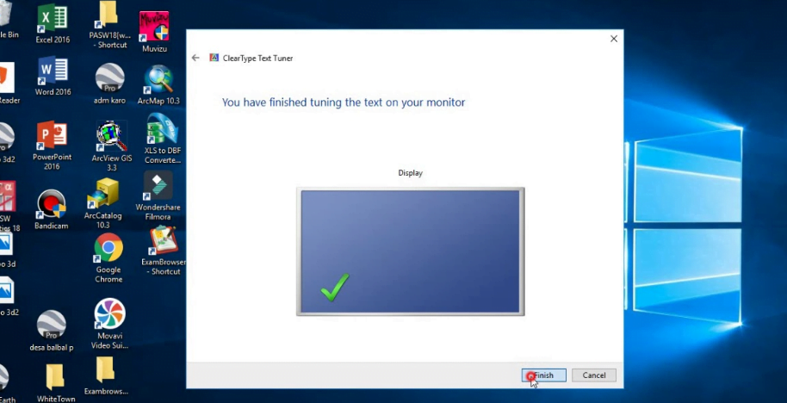Click the "You have finished tuning" heading
The image size is (787, 403).
coord(344,102)
